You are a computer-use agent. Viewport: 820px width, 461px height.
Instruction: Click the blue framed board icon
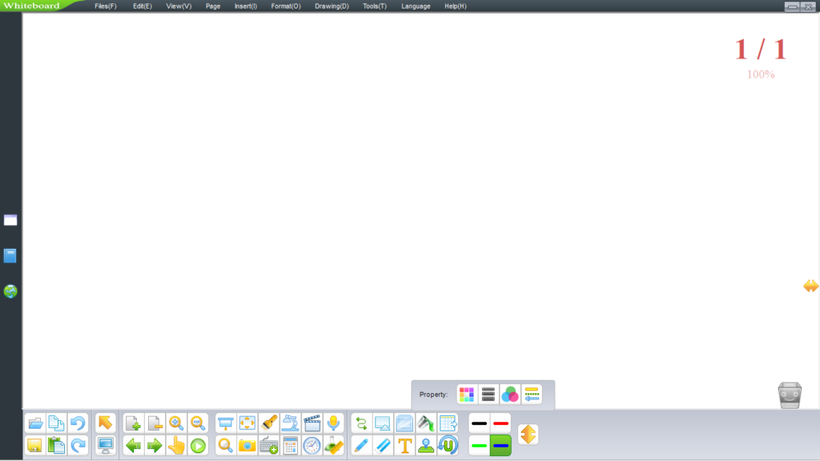(x=404, y=423)
